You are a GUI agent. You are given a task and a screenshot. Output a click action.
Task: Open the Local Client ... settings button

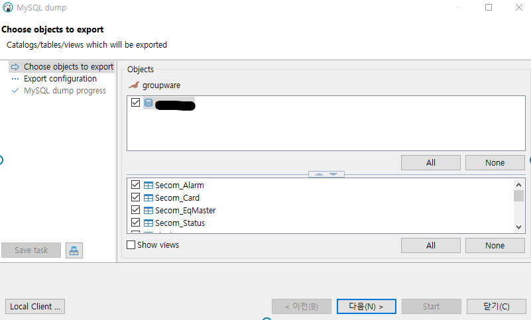pyautogui.click(x=35, y=307)
